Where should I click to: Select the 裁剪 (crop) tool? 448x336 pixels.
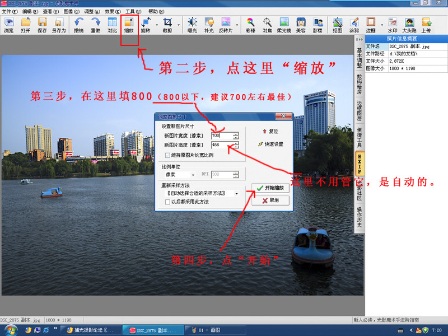click(167, 24)
